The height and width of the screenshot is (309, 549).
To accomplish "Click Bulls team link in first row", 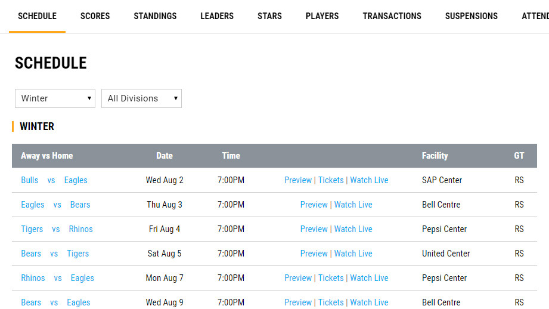I will click(x=29, y=180).
